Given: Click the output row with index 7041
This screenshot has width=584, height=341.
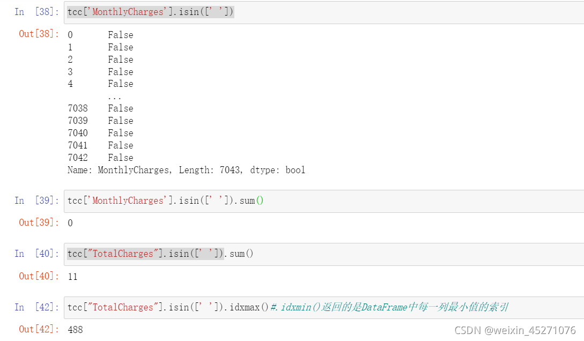Looking at the screenshot, I should [101, 145].
